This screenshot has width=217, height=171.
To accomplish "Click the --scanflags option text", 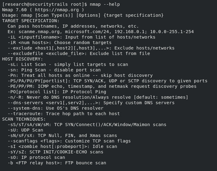I will tap(23, 141).
